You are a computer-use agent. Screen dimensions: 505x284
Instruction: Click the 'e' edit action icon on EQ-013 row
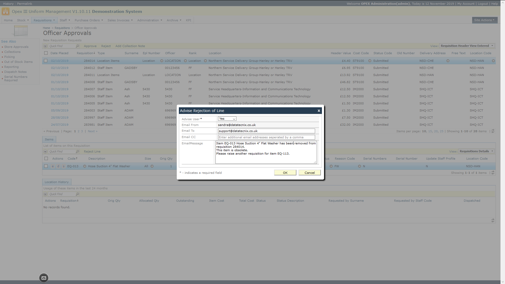point(53,166)
